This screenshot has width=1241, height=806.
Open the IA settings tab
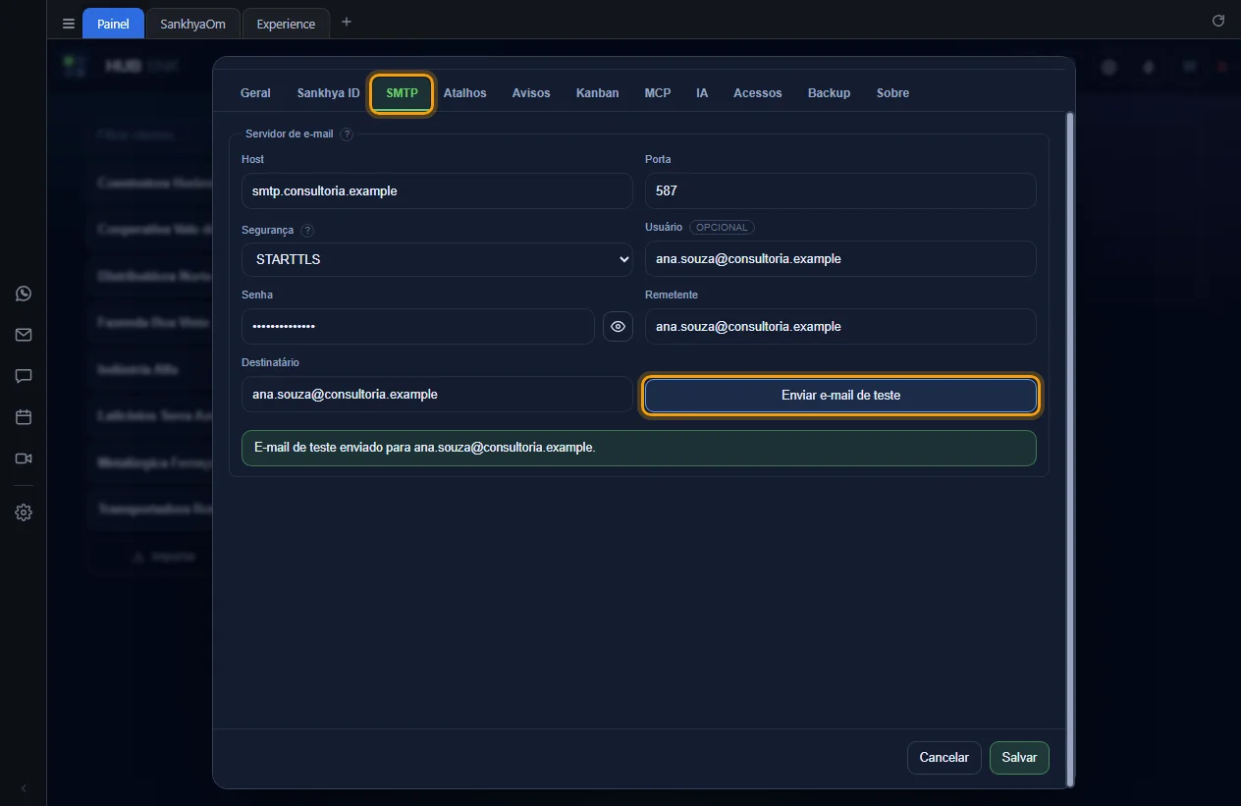pyautogui.click(x=702, y=93)
